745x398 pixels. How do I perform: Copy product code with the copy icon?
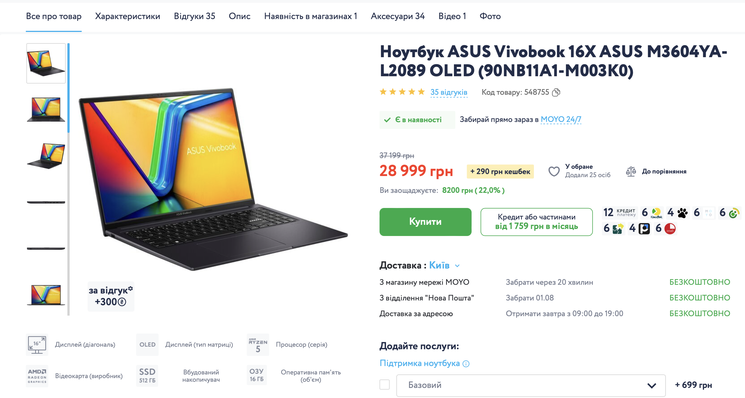pyautogui.click(x=556, y=92)
